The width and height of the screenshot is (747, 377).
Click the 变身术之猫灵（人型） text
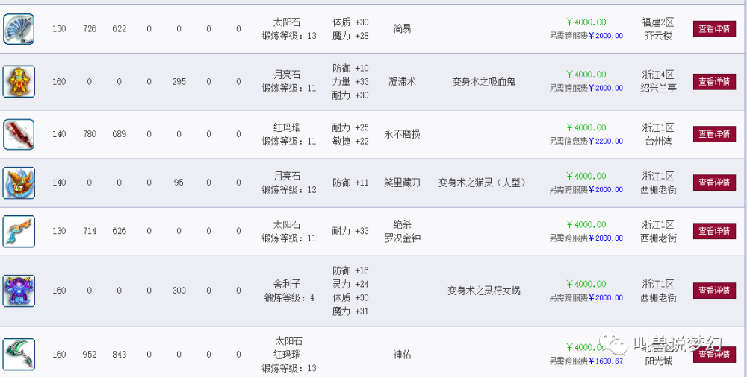482,183
